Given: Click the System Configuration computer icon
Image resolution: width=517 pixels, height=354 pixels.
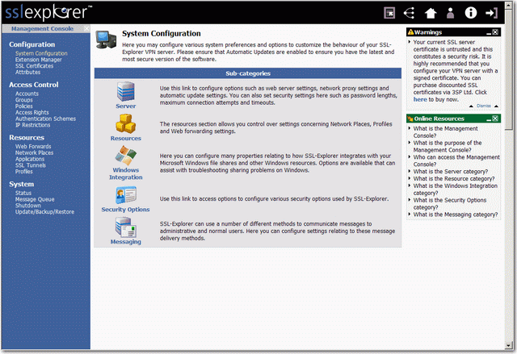Looking at the screenshot, I should 106,40.
